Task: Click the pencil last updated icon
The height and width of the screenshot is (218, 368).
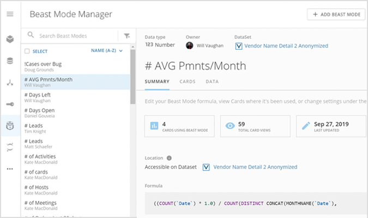Action: point(306,126)
